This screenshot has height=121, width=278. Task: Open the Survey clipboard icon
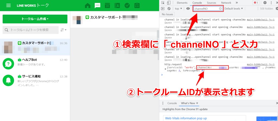click(137, 5)
